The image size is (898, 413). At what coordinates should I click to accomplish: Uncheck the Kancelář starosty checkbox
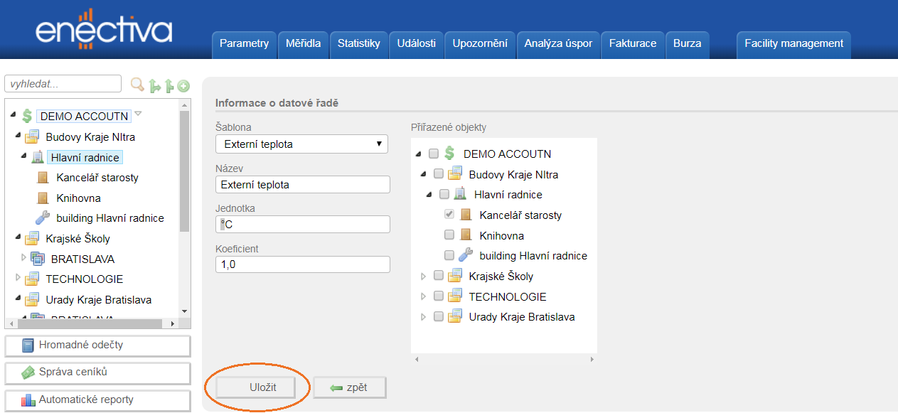click(449, 215)
